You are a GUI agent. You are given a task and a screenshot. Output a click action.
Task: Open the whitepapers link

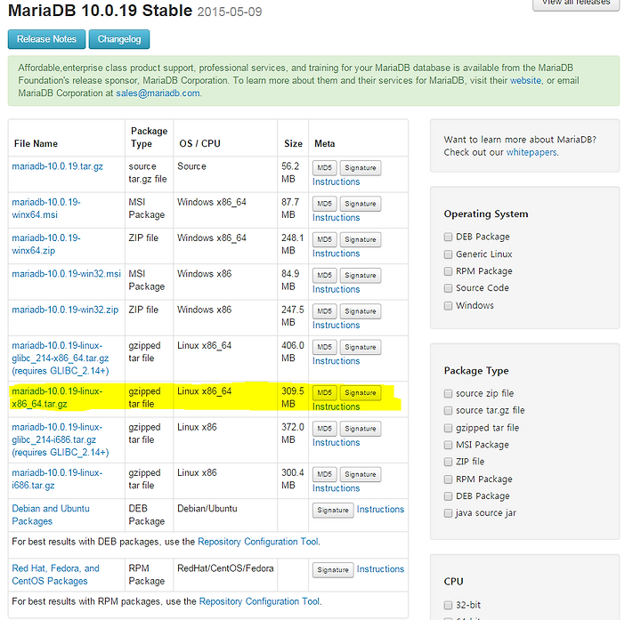pos(531,152)
